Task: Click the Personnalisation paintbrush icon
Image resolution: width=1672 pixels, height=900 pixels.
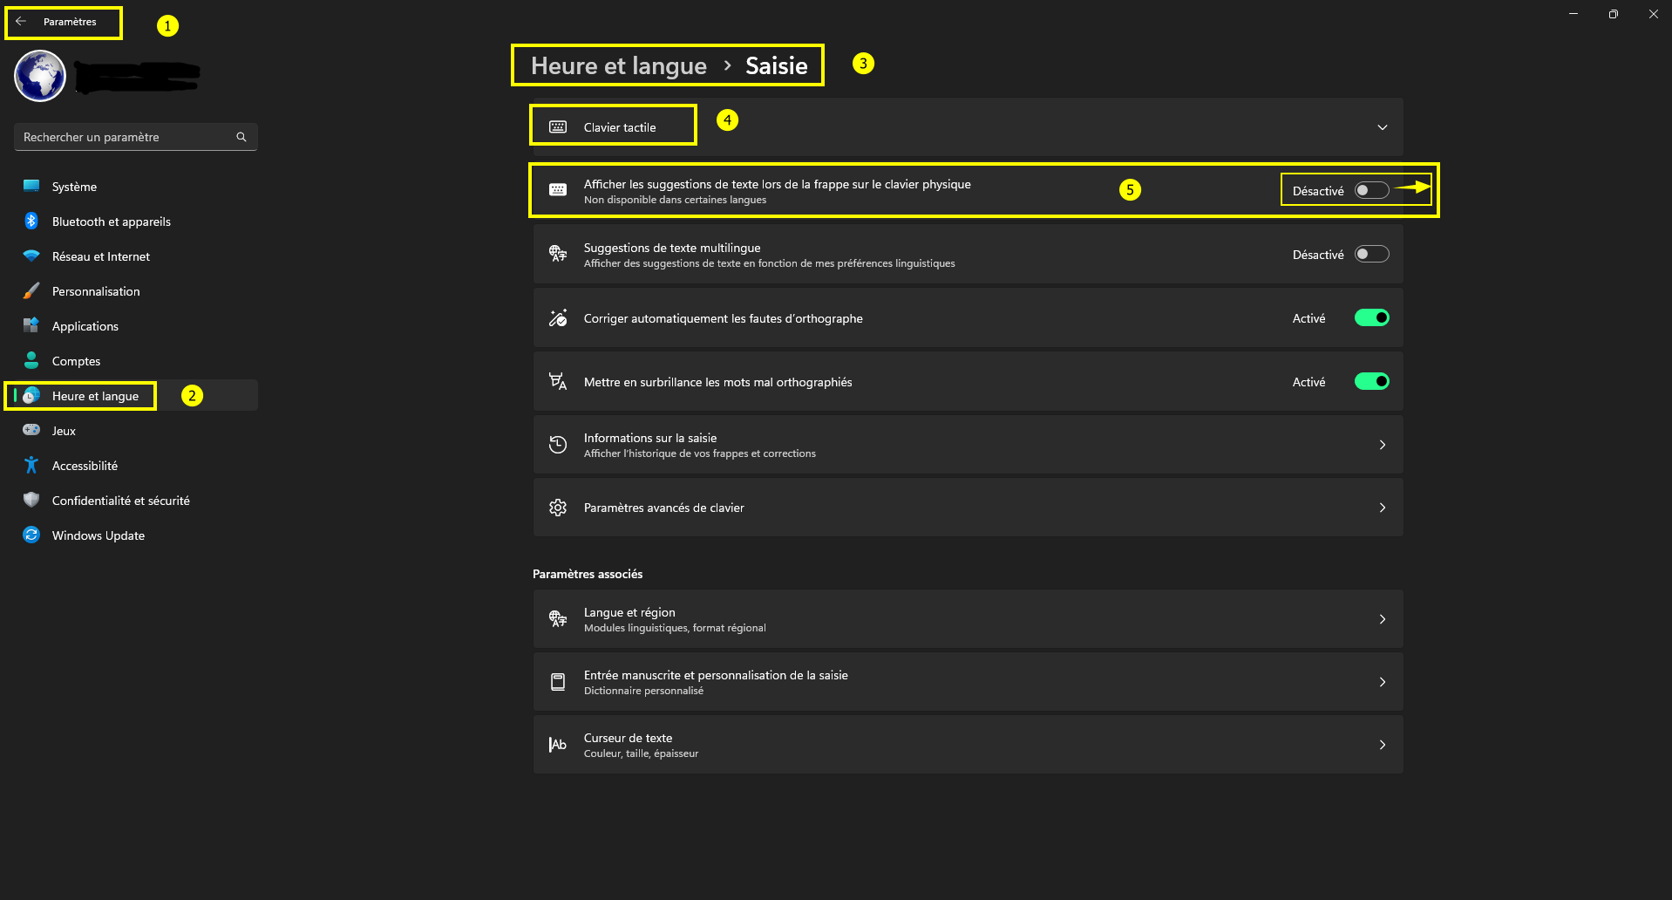Action: pyautogui.click(x=31, y=291)
